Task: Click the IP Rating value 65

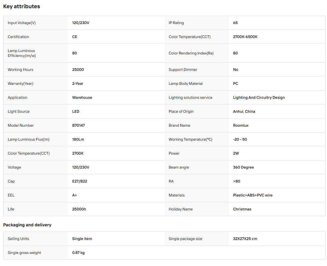Action: click(x=235, y=23)
